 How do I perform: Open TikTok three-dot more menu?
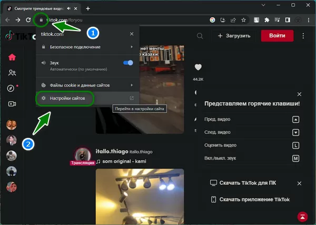[303, 36]
